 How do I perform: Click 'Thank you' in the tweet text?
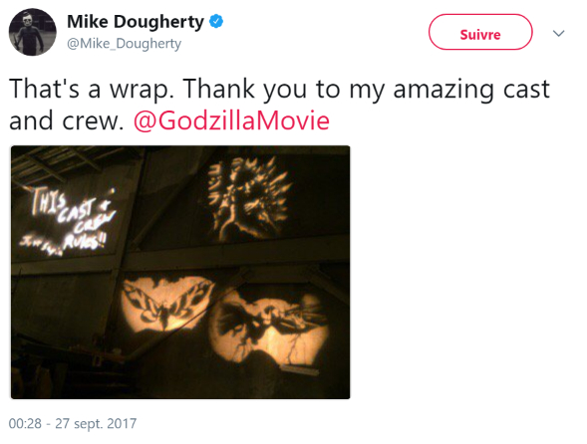point(244,89)
